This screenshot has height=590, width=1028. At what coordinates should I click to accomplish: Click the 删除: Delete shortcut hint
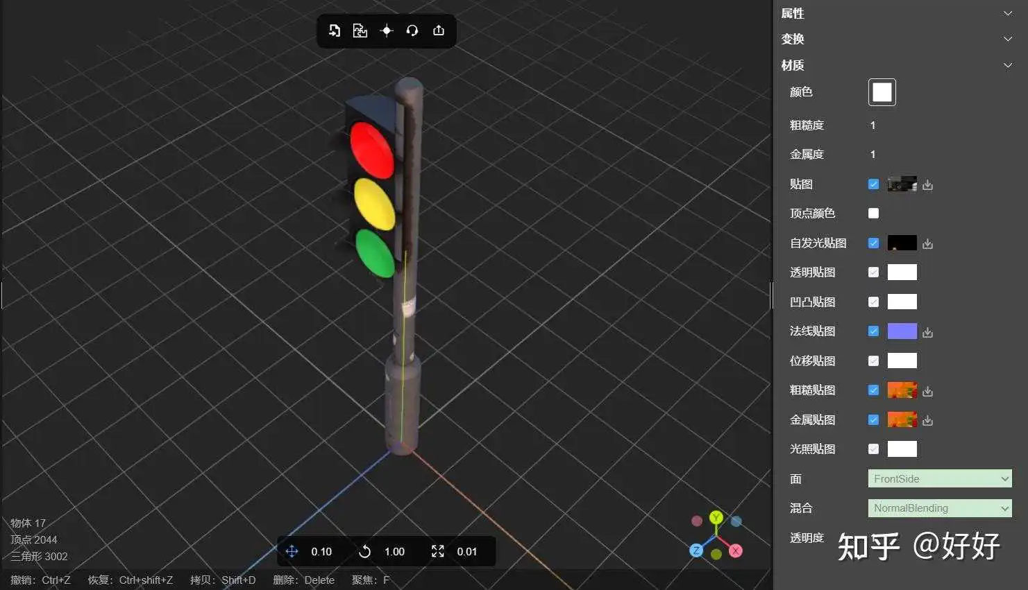303,580
